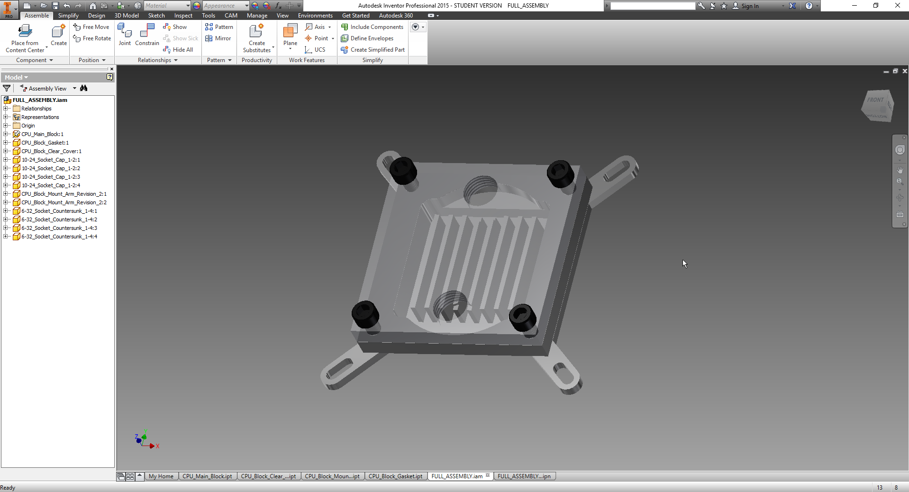The height and width of the screenshot is (492, 909).
Task: Expand the CPU_Main_Block:1 tree node
Action: 6,134
